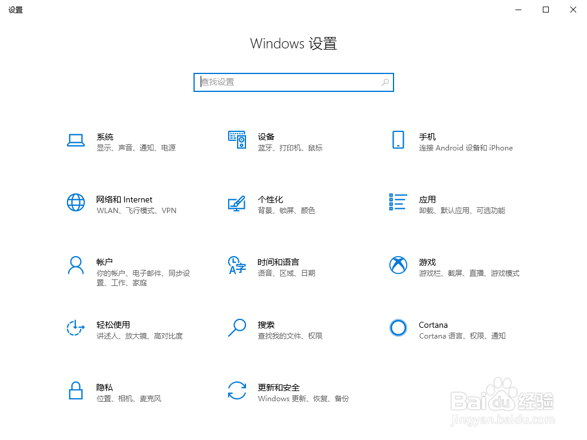Click text 卸载、默认应用、可选功能

pyautogui.click(x=462, y=211)
